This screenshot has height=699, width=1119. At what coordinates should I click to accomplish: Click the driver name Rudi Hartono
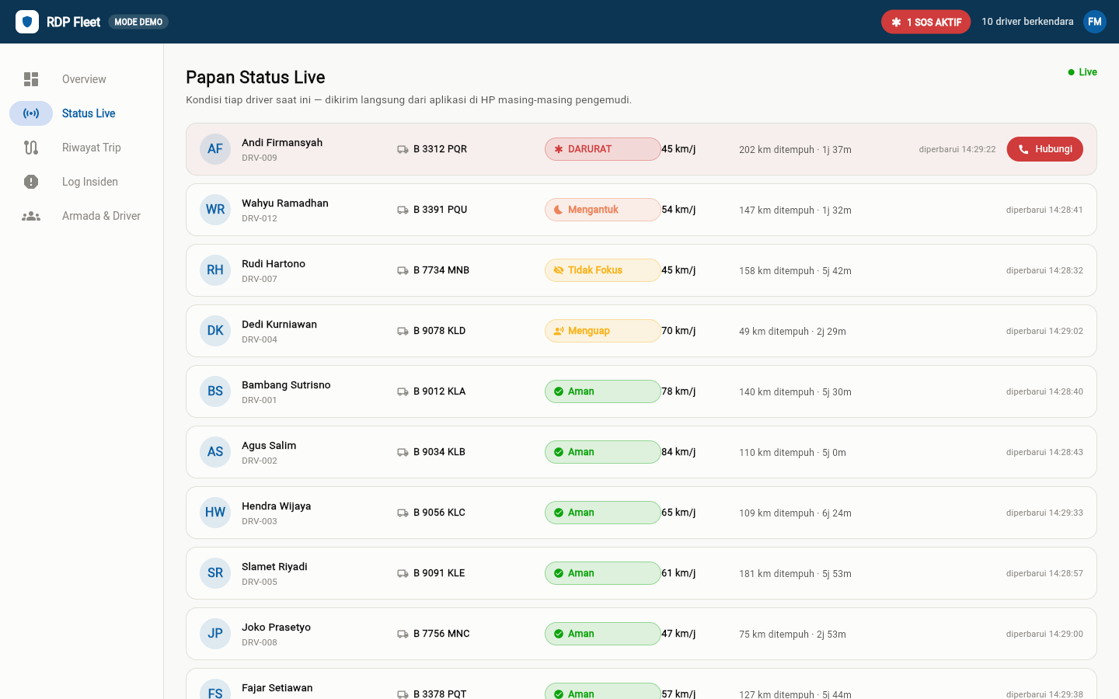point(274,264)
